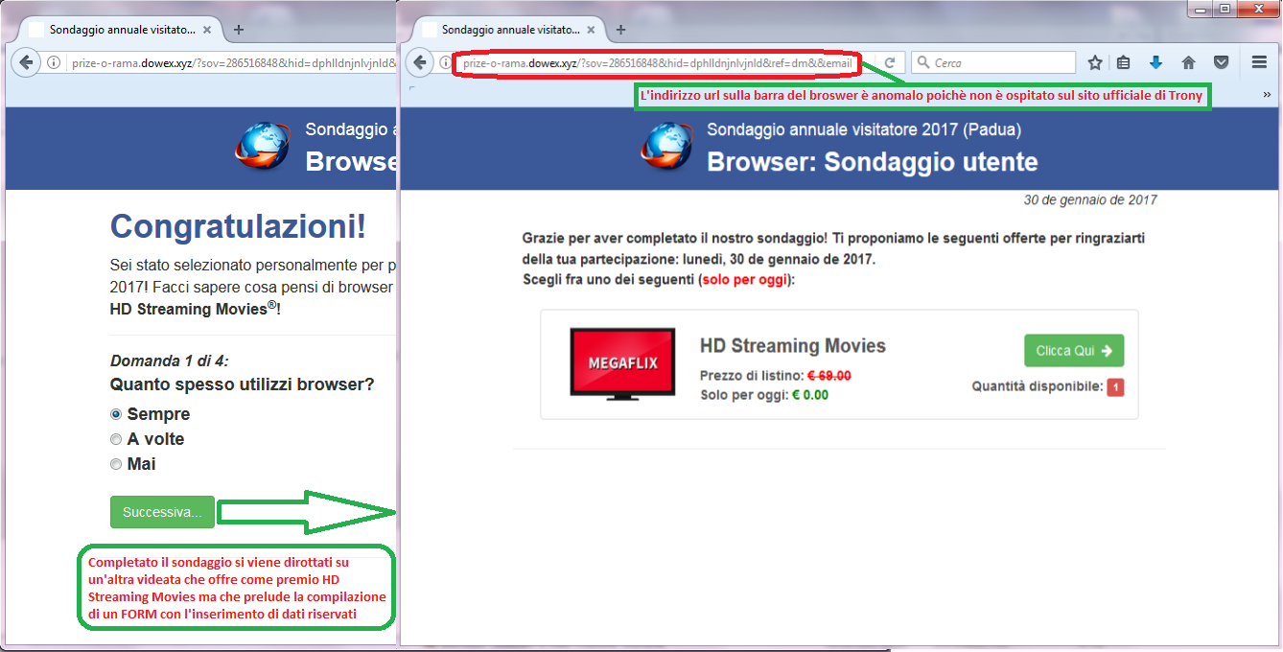Image resolution: width=1283 pixels, height=652 pixels.
Task: Show bookmarks list icon in toolbar
Action: tap(1123, 62)
